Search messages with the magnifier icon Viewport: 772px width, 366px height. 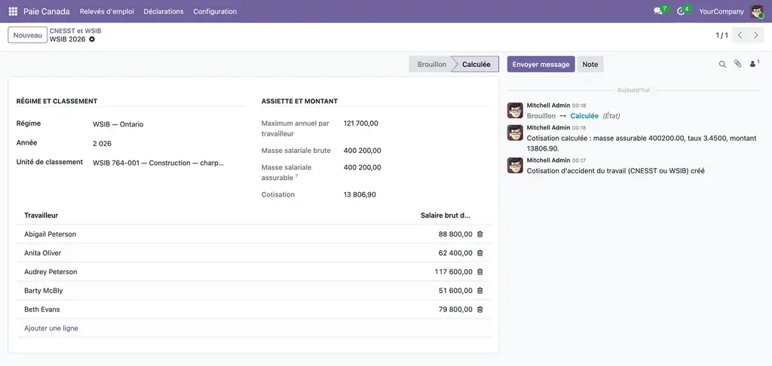click(722, 64)
